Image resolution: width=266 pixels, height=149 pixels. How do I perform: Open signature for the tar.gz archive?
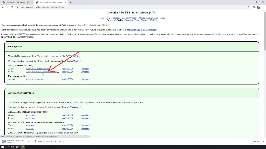point(85,79)
